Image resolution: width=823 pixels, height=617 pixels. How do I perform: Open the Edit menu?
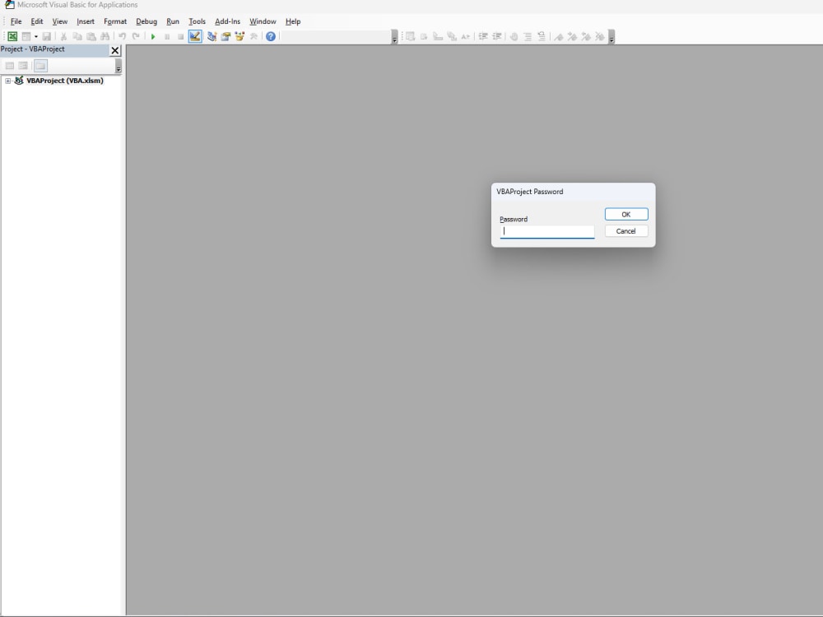37,21
